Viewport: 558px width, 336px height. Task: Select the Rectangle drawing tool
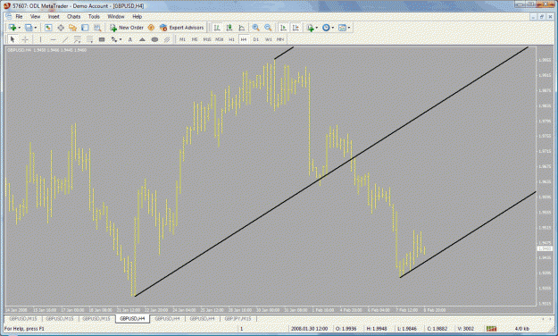tap(102, 39)
